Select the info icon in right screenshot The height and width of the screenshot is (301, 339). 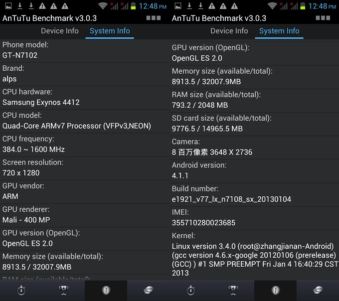coord(275,291)
